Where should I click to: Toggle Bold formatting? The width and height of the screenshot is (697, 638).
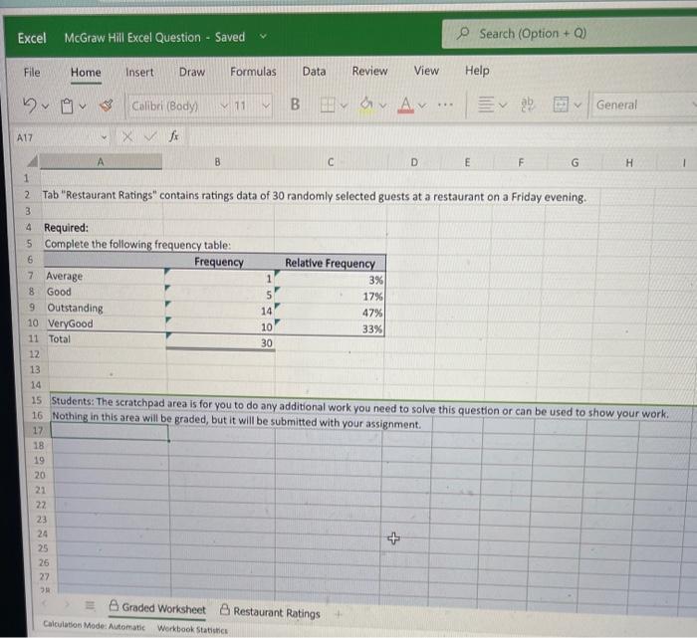coord(295,104)
